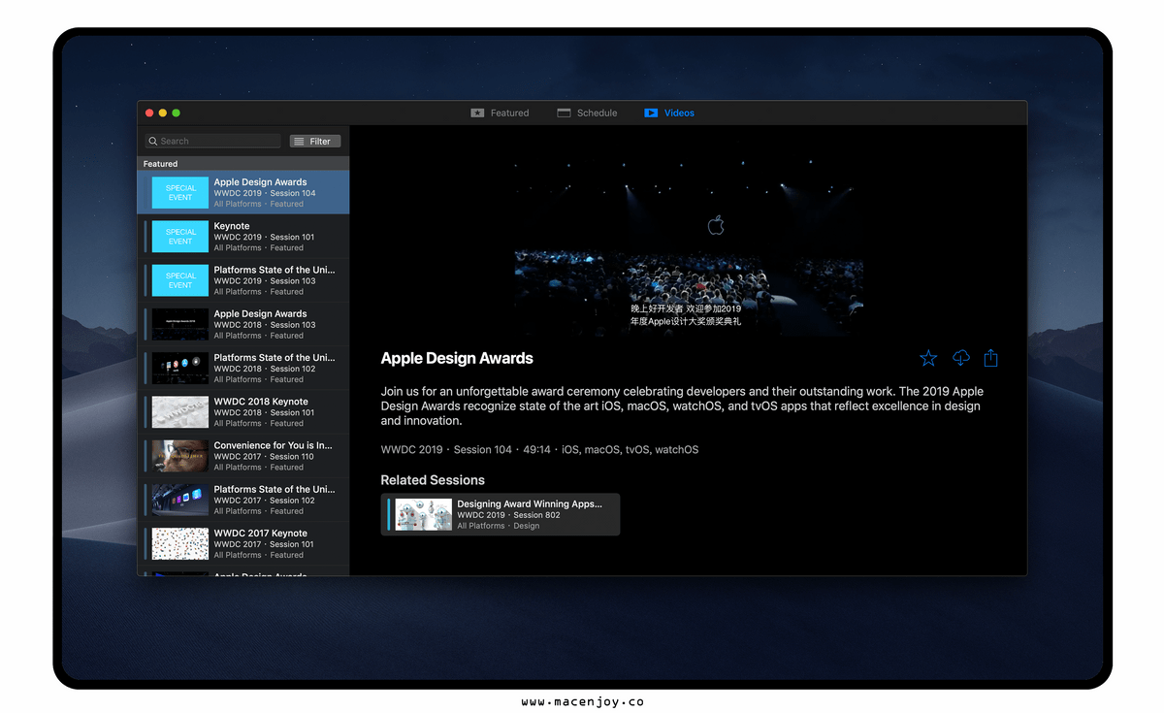Select WWDC 2017 Keynote session
This screenshot has height=713, width=1164.
coord(243,543)
